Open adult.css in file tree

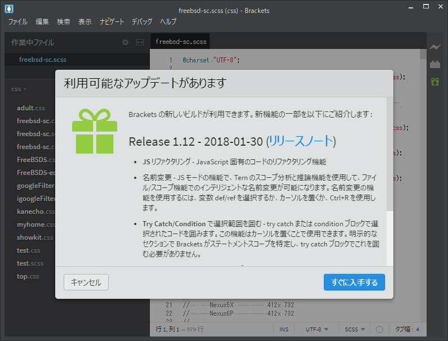pyautogui.click(x=31, y=108)
